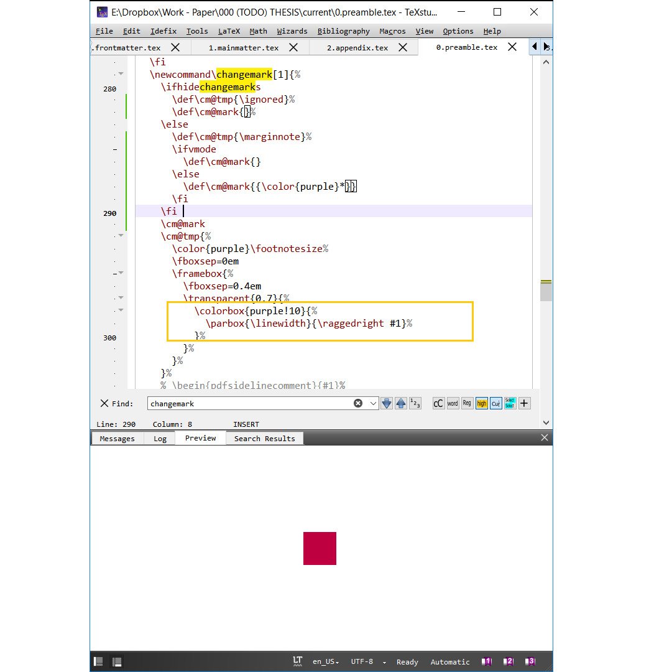Click the rendered purple square in Preview
This screenshot has height=672, width=654.
320,548
